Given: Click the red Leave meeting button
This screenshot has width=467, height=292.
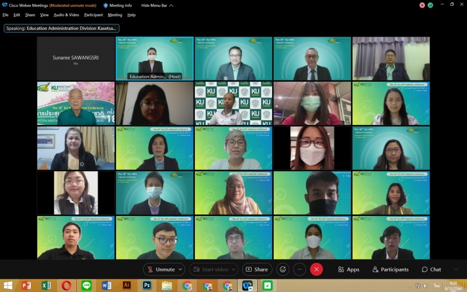Looking at the screenshot, I should pyautogui.click(x=316, y=269).
